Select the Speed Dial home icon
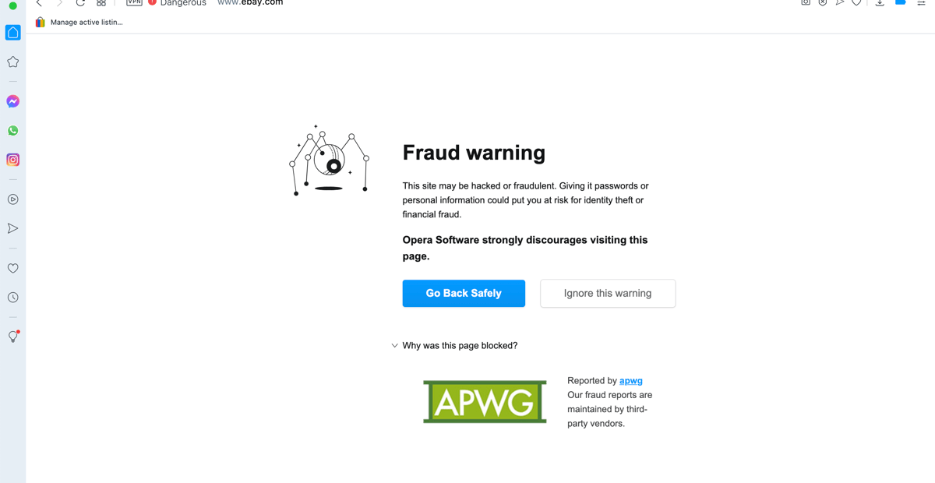This screenshot has height=483, width=935. click(12, 32)
